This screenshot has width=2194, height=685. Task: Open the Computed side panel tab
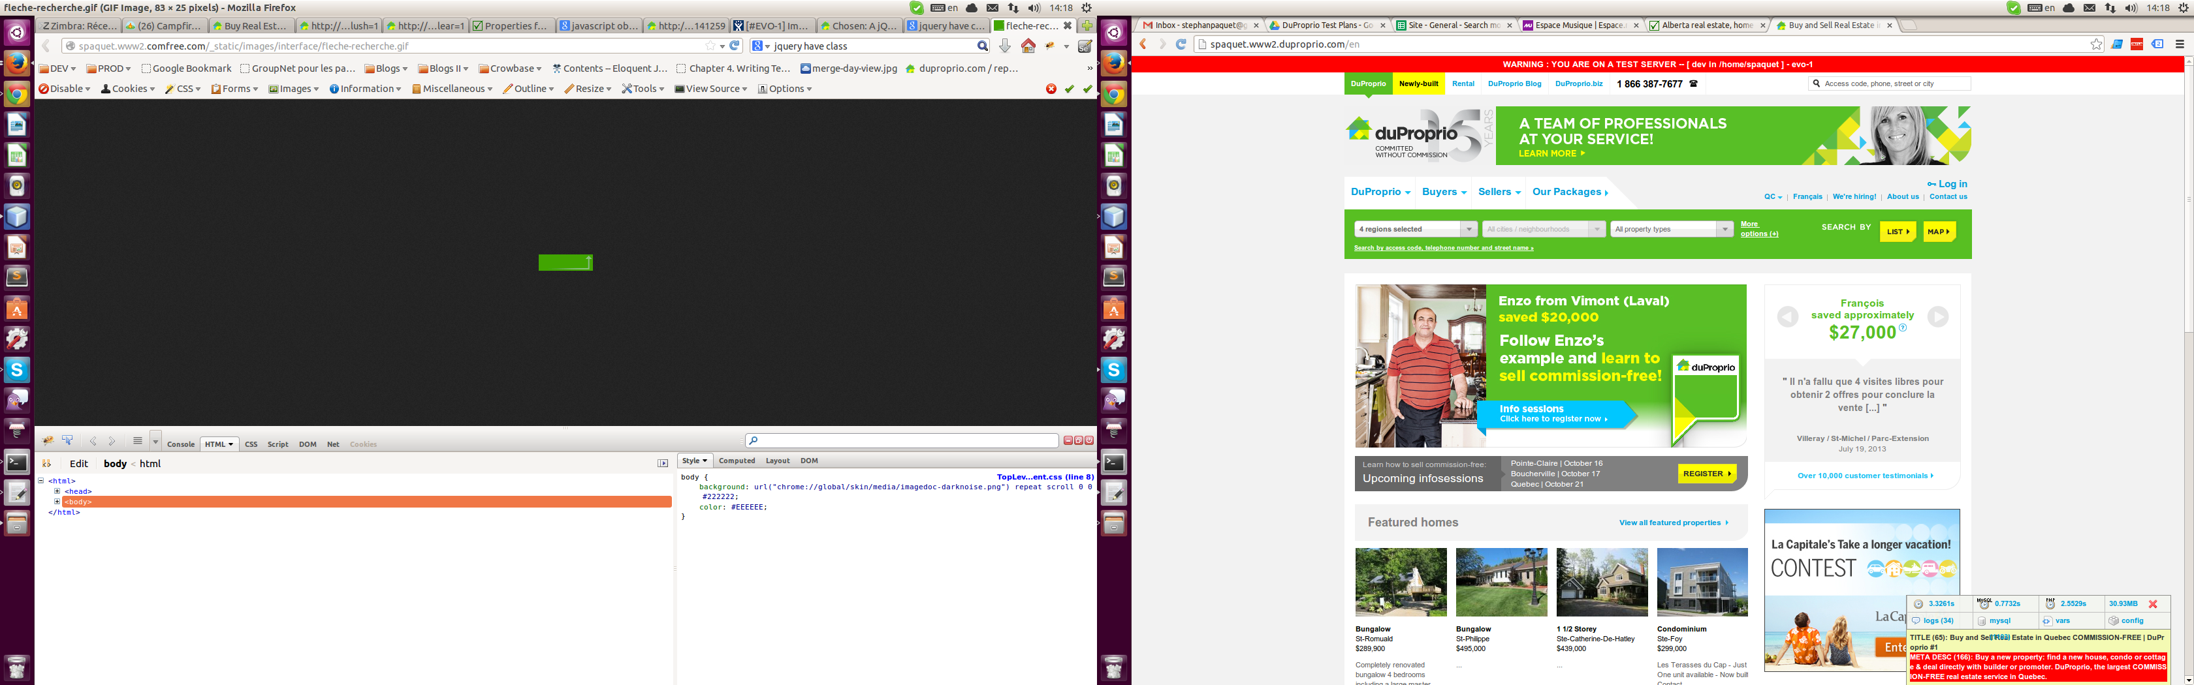737,461
